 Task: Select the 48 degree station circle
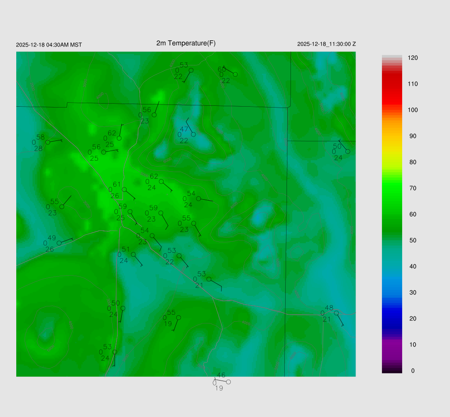tap(337, 313)
